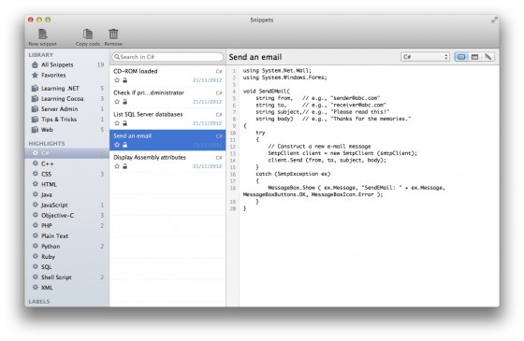Click the Remove trash icon
Screen dimensions: 524x341
coord(113,34)
